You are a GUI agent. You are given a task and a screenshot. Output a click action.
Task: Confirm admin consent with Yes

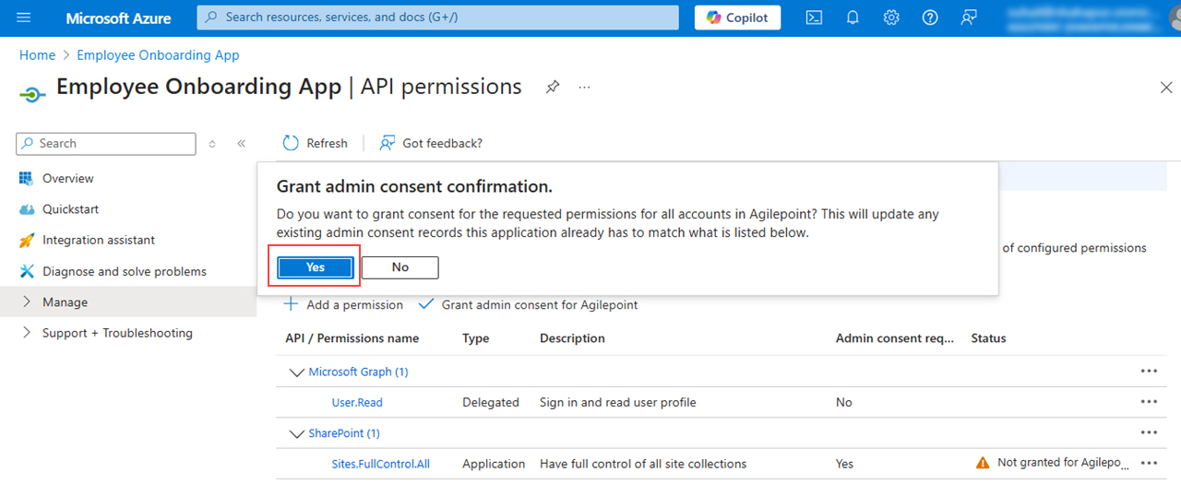(x=316, y=267)
